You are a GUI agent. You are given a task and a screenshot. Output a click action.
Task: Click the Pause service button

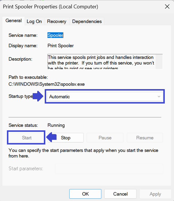pos(105,138)
